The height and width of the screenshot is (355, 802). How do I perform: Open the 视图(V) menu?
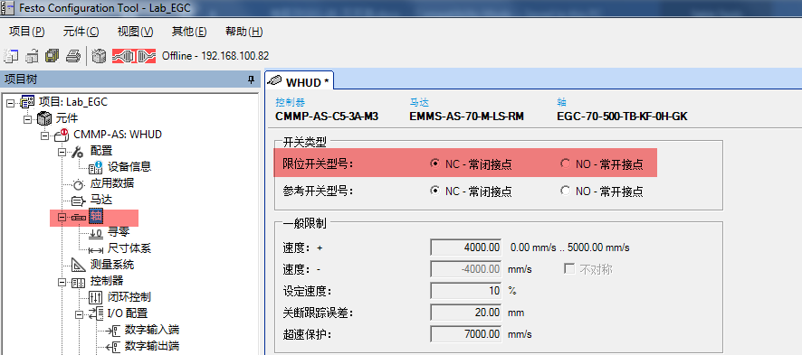[136, 32]
